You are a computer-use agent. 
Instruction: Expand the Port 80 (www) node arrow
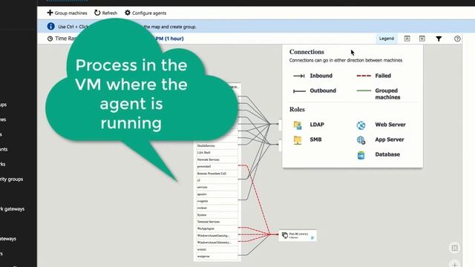312,237
